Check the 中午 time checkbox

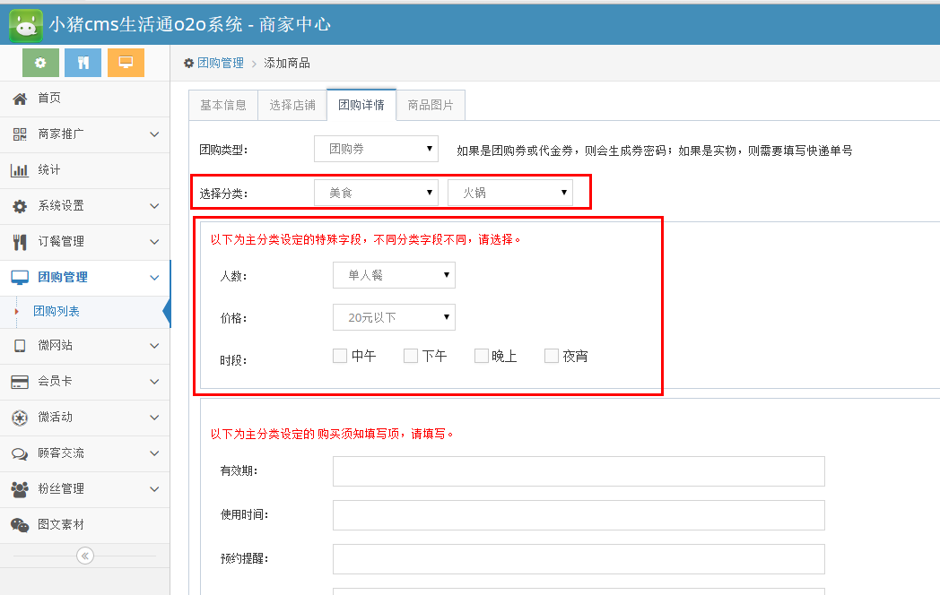point(340,356)
